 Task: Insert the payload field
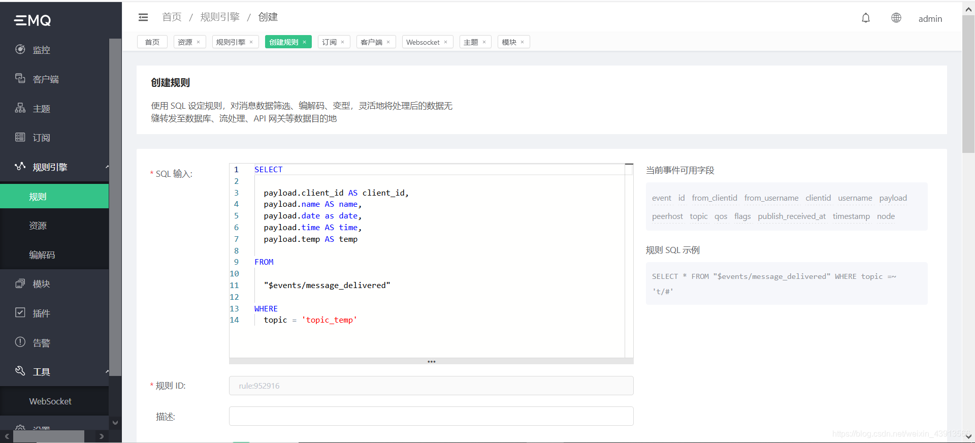click(893, 198)
